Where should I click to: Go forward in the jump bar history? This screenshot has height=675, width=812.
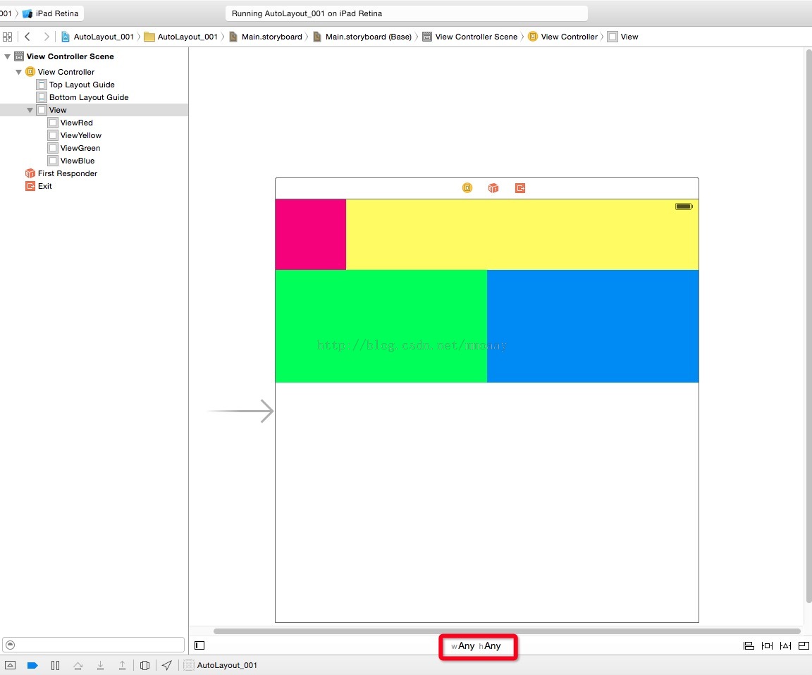tap(47, 37)
